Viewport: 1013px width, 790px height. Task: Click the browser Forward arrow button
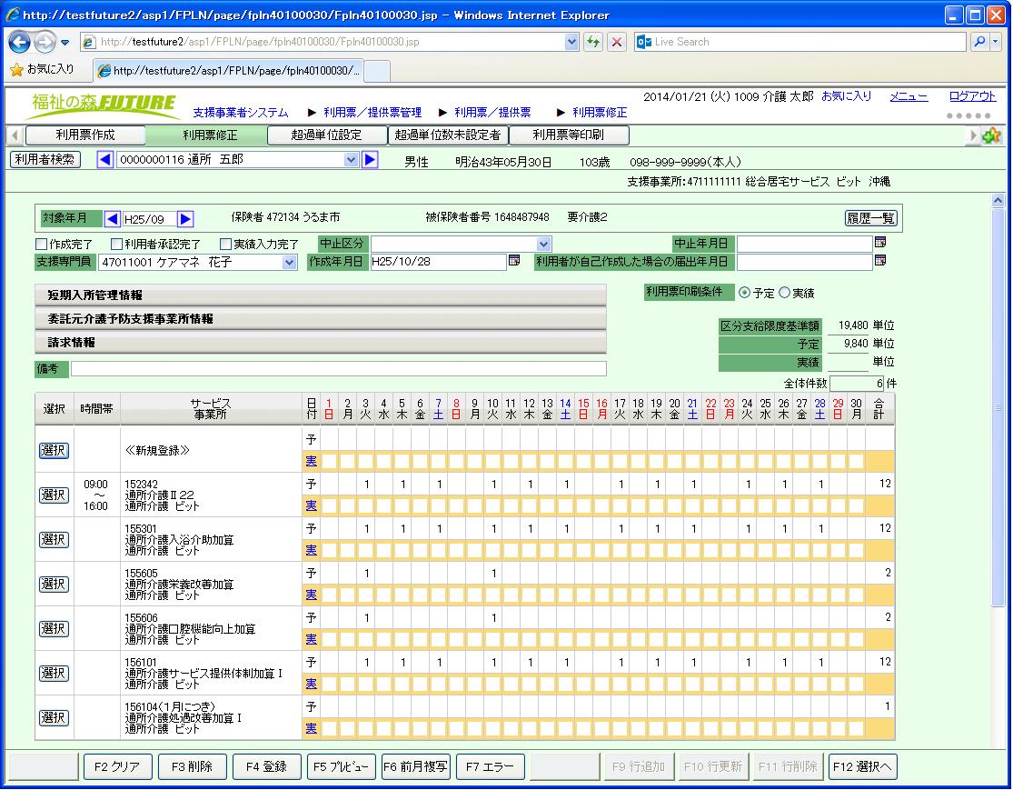click(x=45, y=43)
